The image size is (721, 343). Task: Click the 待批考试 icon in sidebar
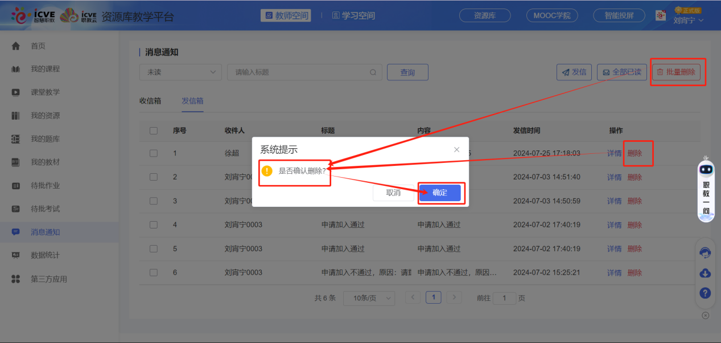tap(16, 209)
